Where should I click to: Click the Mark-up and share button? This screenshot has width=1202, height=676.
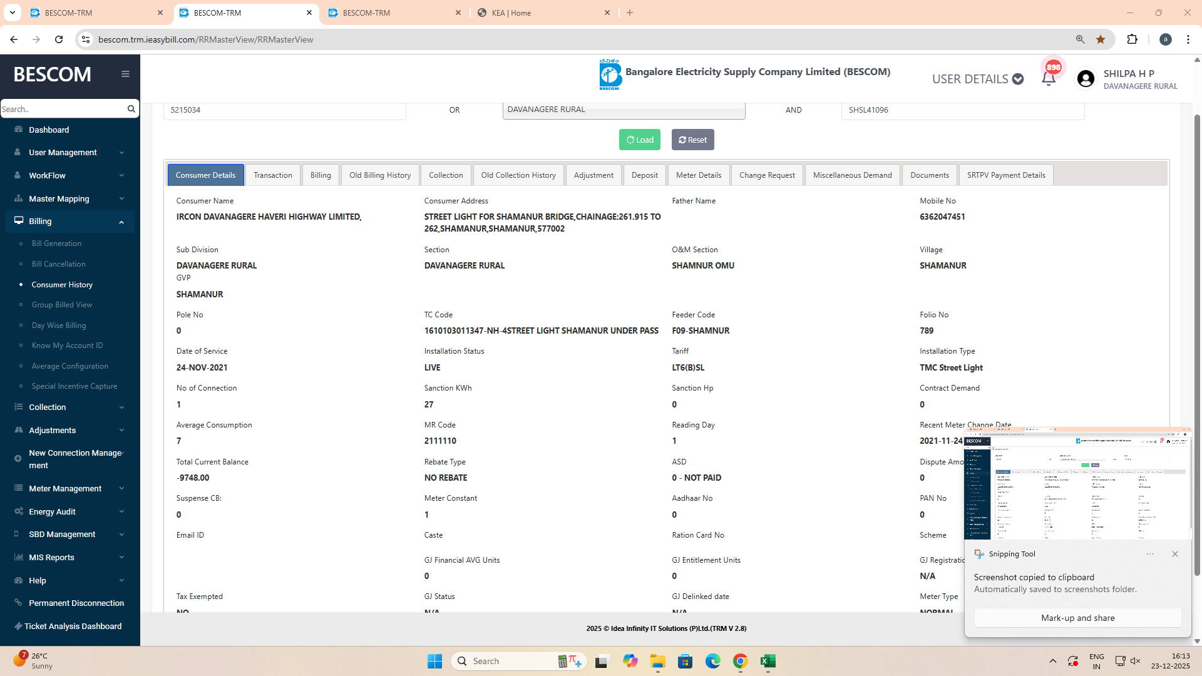(x=1077, y=618)
